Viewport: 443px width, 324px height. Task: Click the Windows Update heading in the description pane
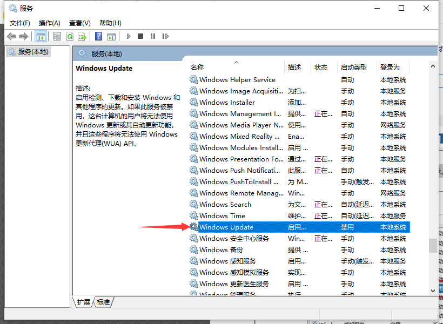coord(104,69)
